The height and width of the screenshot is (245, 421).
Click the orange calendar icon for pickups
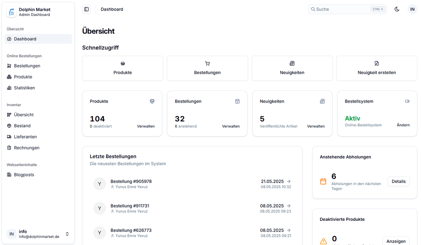[x=323, y=181]
